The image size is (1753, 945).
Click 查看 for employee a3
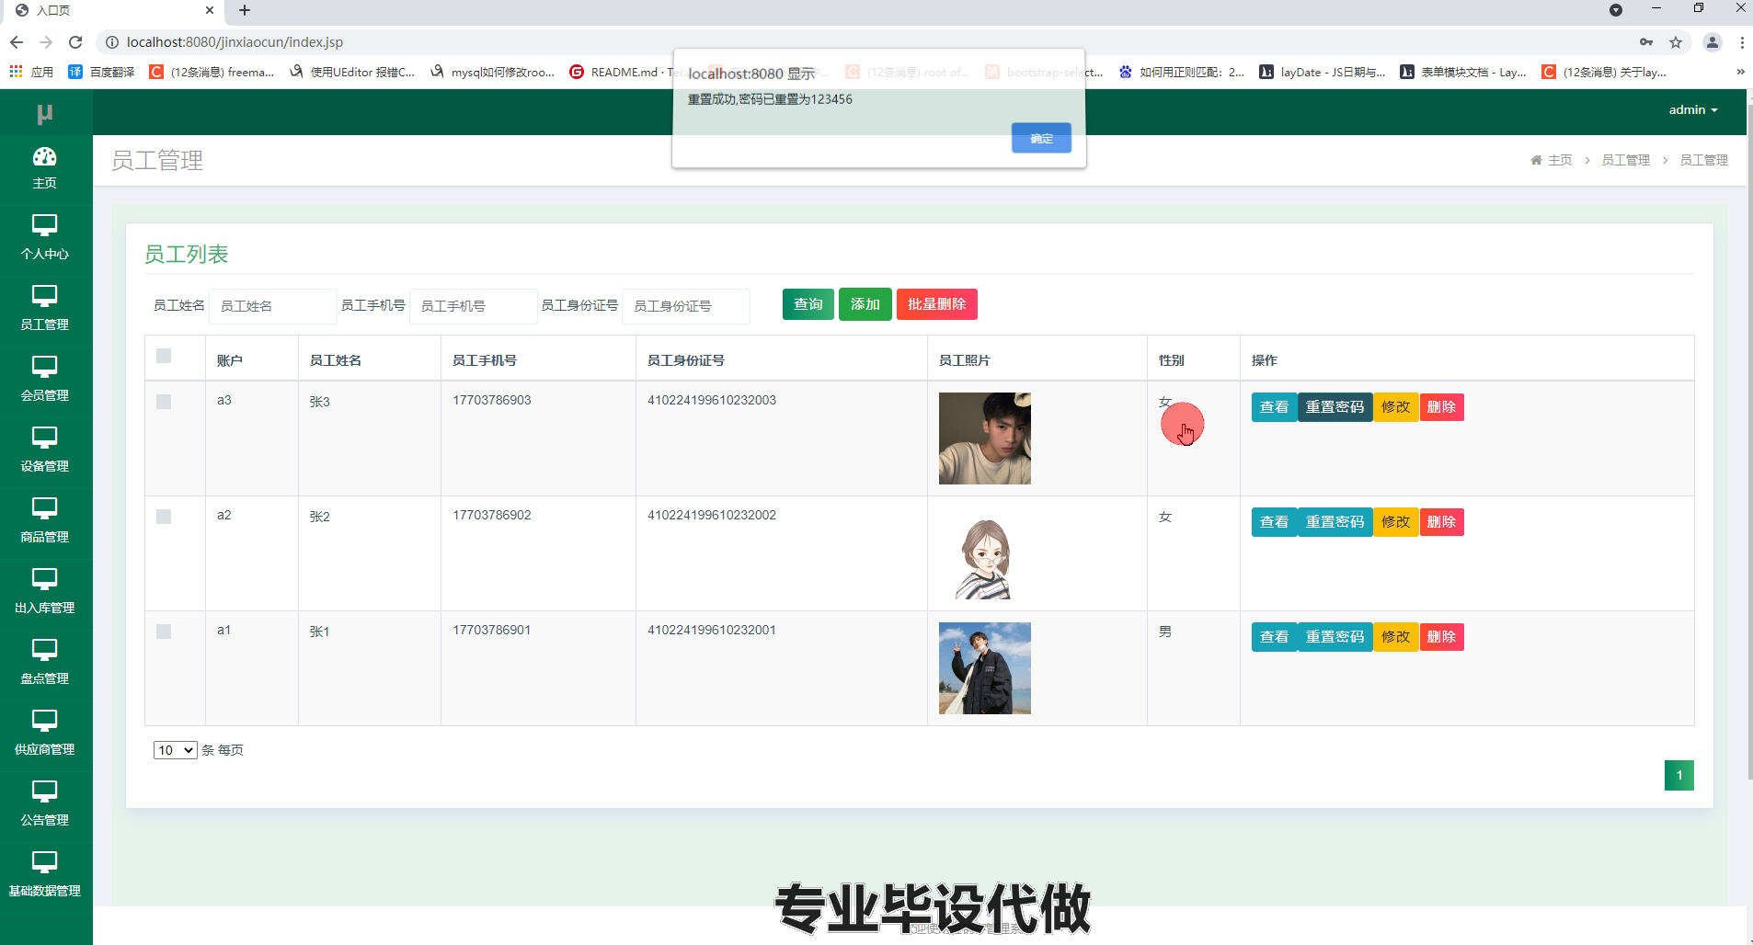(1274, 407)
